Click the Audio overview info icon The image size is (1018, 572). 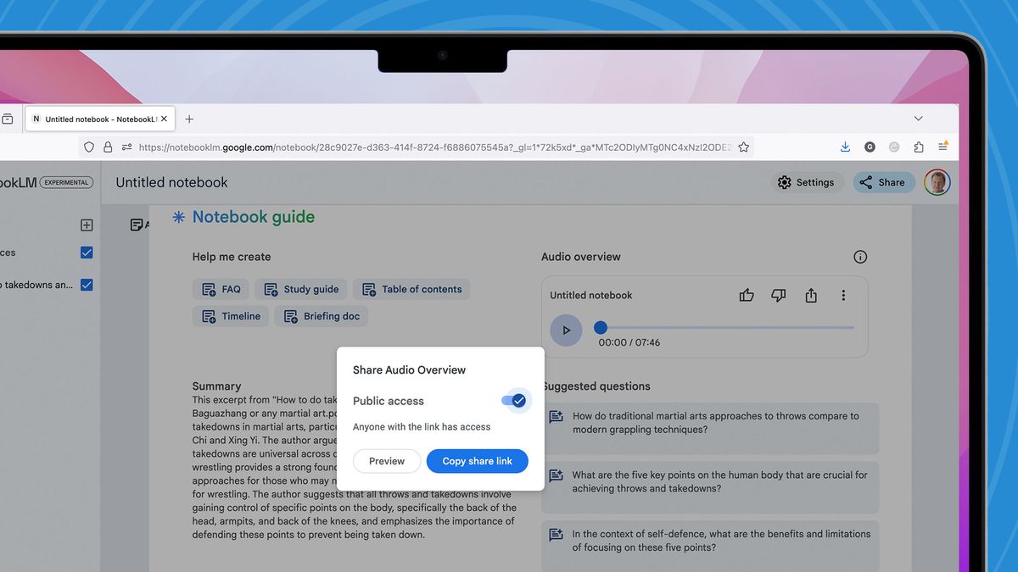pyautogui.click(x=860, y=257)
